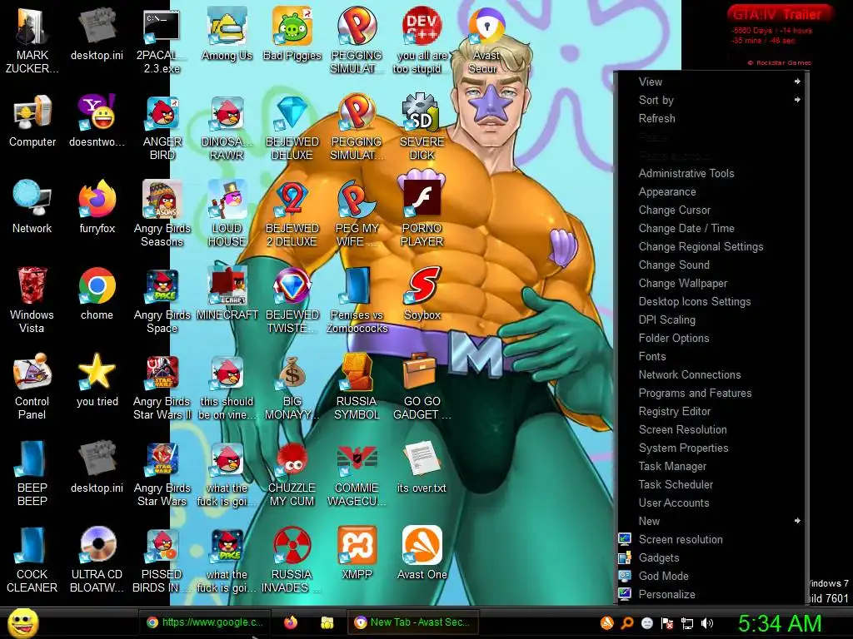This screenshot has width=853, height=639.
Task: Open the Avast One desktop icon
Action: click(x=422, y=553)
